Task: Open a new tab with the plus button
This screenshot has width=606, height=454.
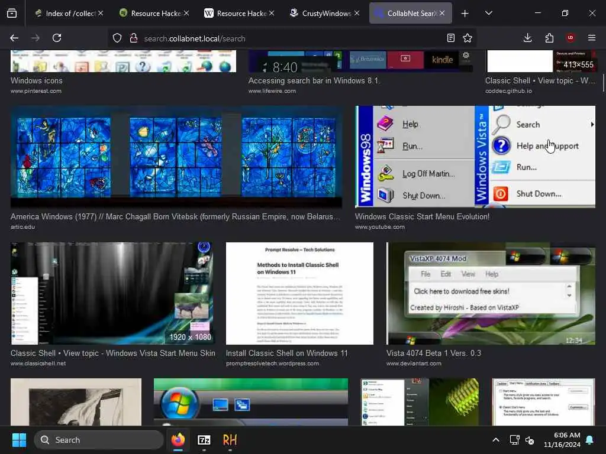Action: 465,14
